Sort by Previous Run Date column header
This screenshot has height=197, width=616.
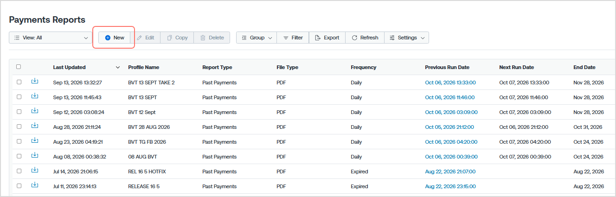click(447, 67)
